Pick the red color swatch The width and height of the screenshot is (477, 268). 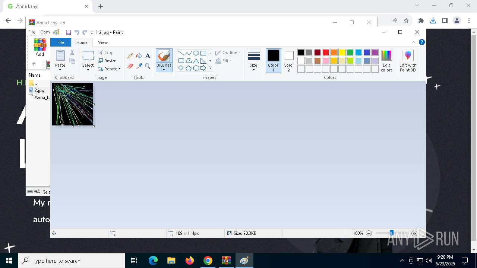pyautogui.click(x=326, y=52)
